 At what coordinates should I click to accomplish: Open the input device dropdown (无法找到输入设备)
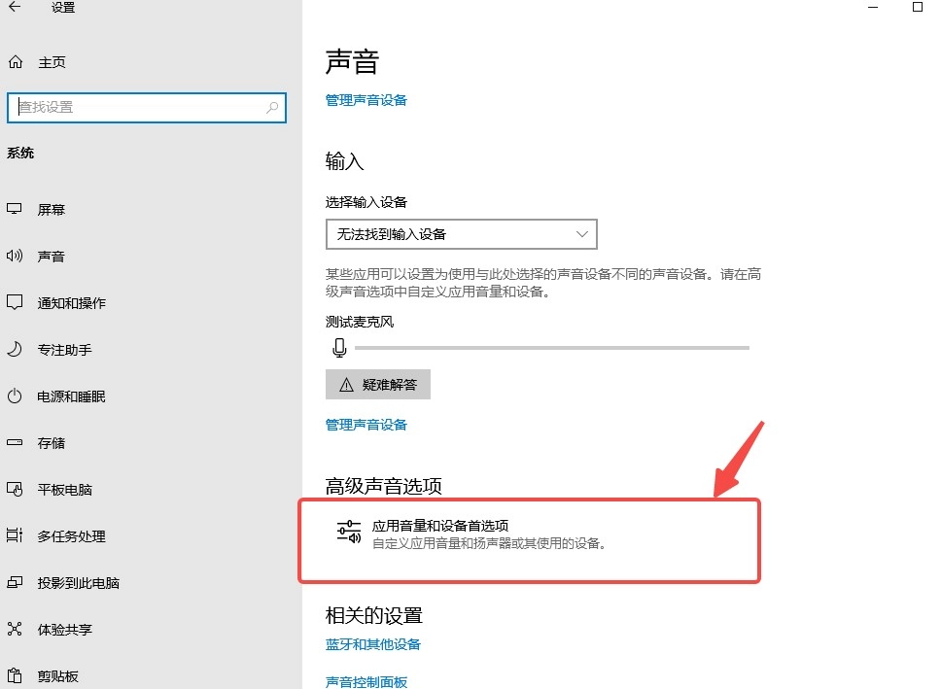point(460,234)
